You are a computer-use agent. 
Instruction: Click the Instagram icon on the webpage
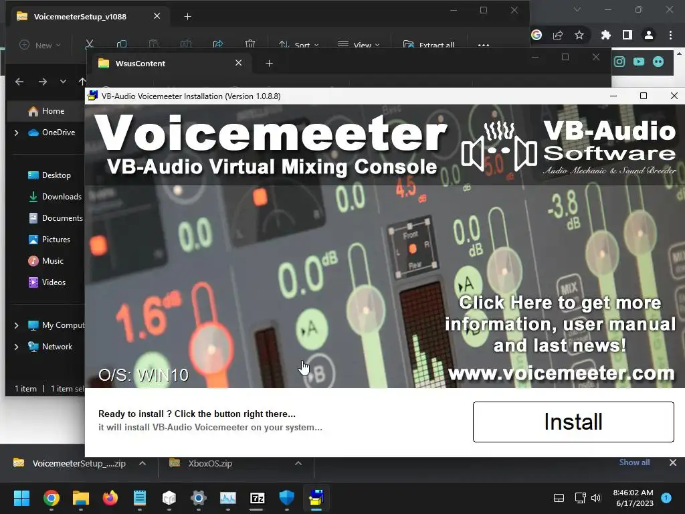[x=619, y=62]
